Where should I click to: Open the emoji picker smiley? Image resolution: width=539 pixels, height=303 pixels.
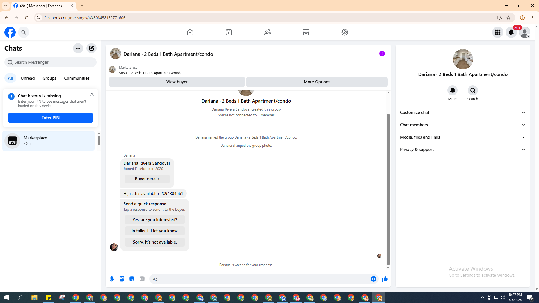(x=374, y=279)
